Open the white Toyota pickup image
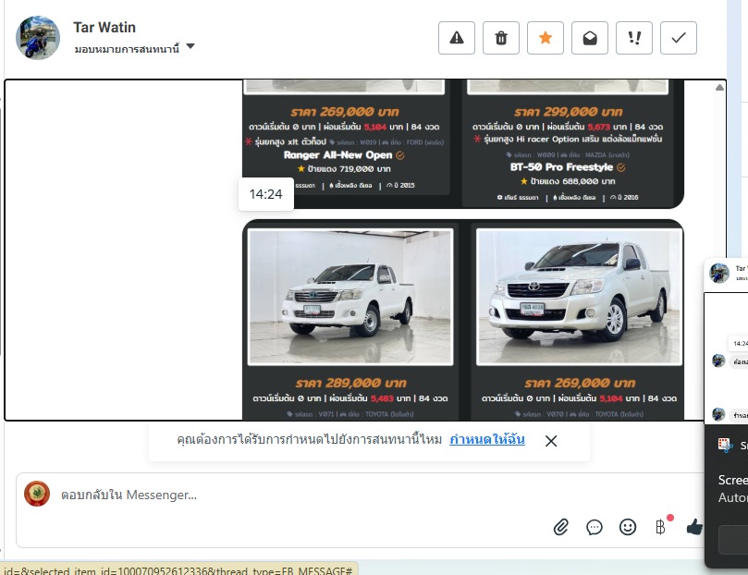 point(350,296)
